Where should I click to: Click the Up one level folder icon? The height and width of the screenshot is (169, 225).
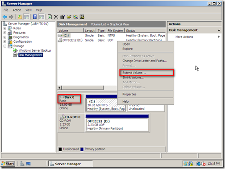click(20, 17)
